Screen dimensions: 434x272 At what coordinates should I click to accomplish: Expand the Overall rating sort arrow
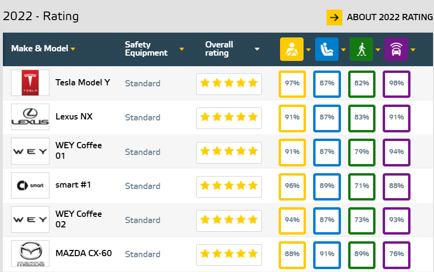pos(257,49)
